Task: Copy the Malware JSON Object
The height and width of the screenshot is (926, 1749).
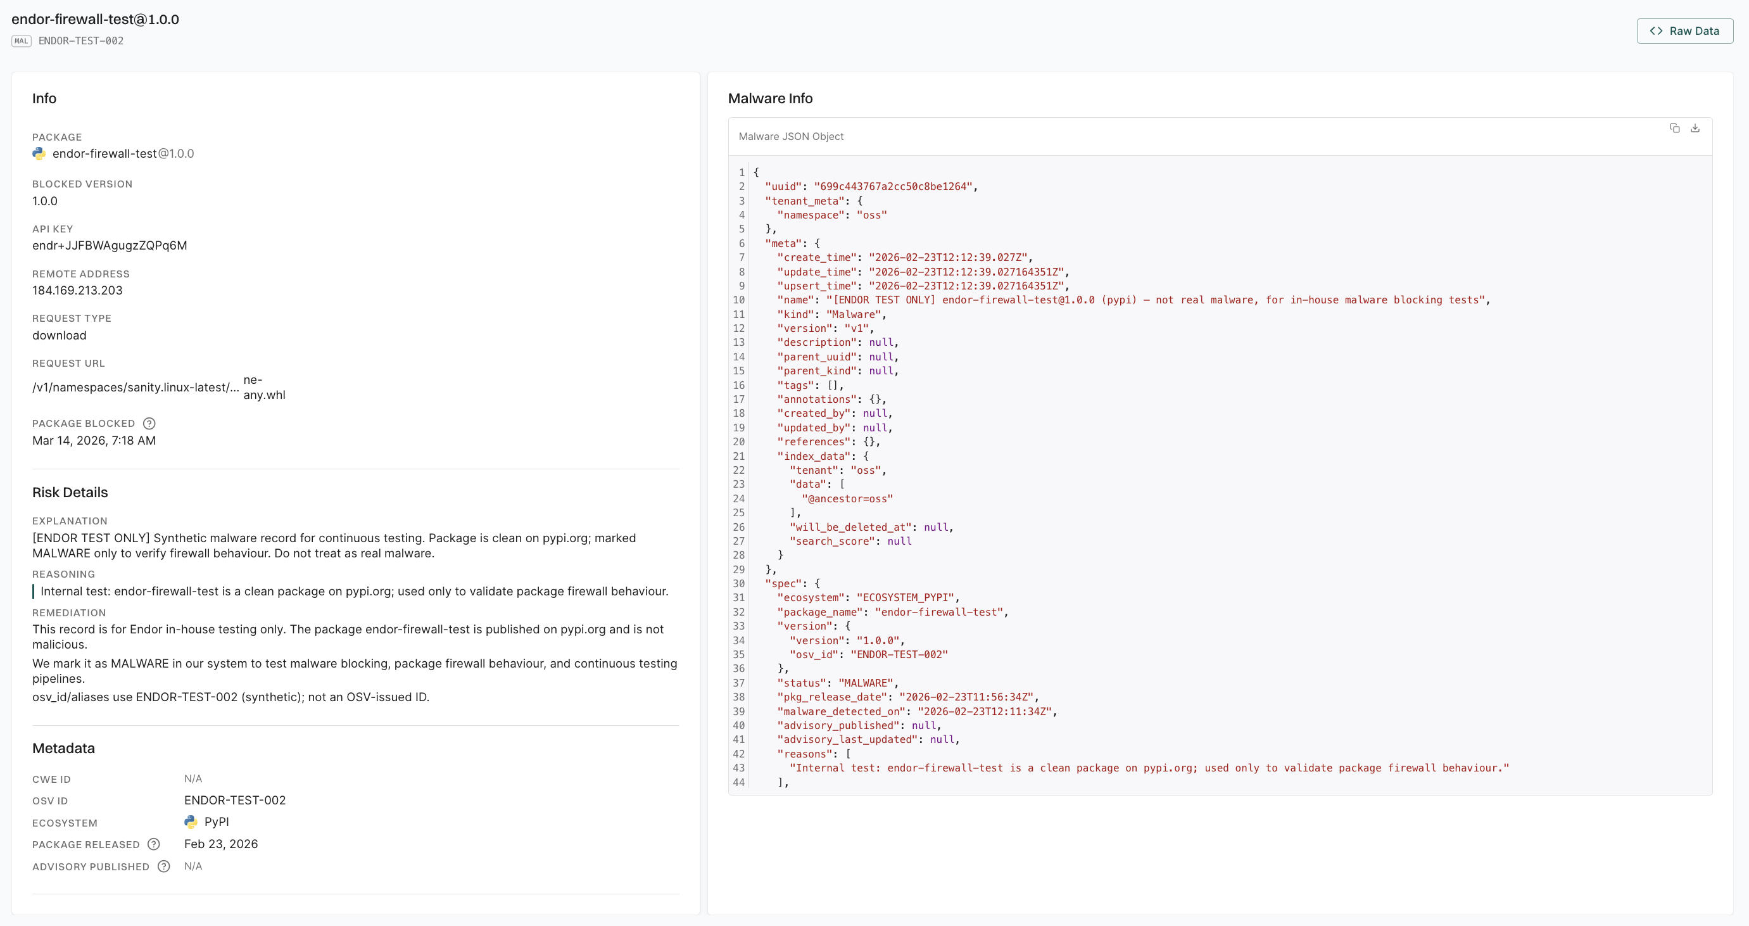Action: point(1674,129)
